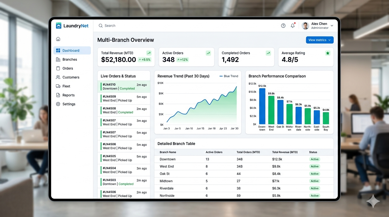Click the Fleet truck icon
389x217 pixels.
58,86
